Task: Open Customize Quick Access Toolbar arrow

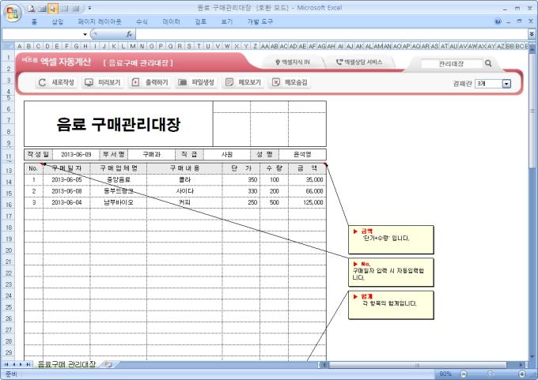Action: 89,8
